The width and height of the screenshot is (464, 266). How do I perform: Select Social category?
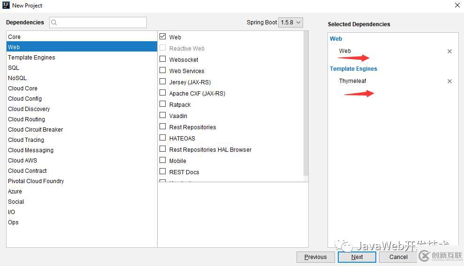coord(82,202)
